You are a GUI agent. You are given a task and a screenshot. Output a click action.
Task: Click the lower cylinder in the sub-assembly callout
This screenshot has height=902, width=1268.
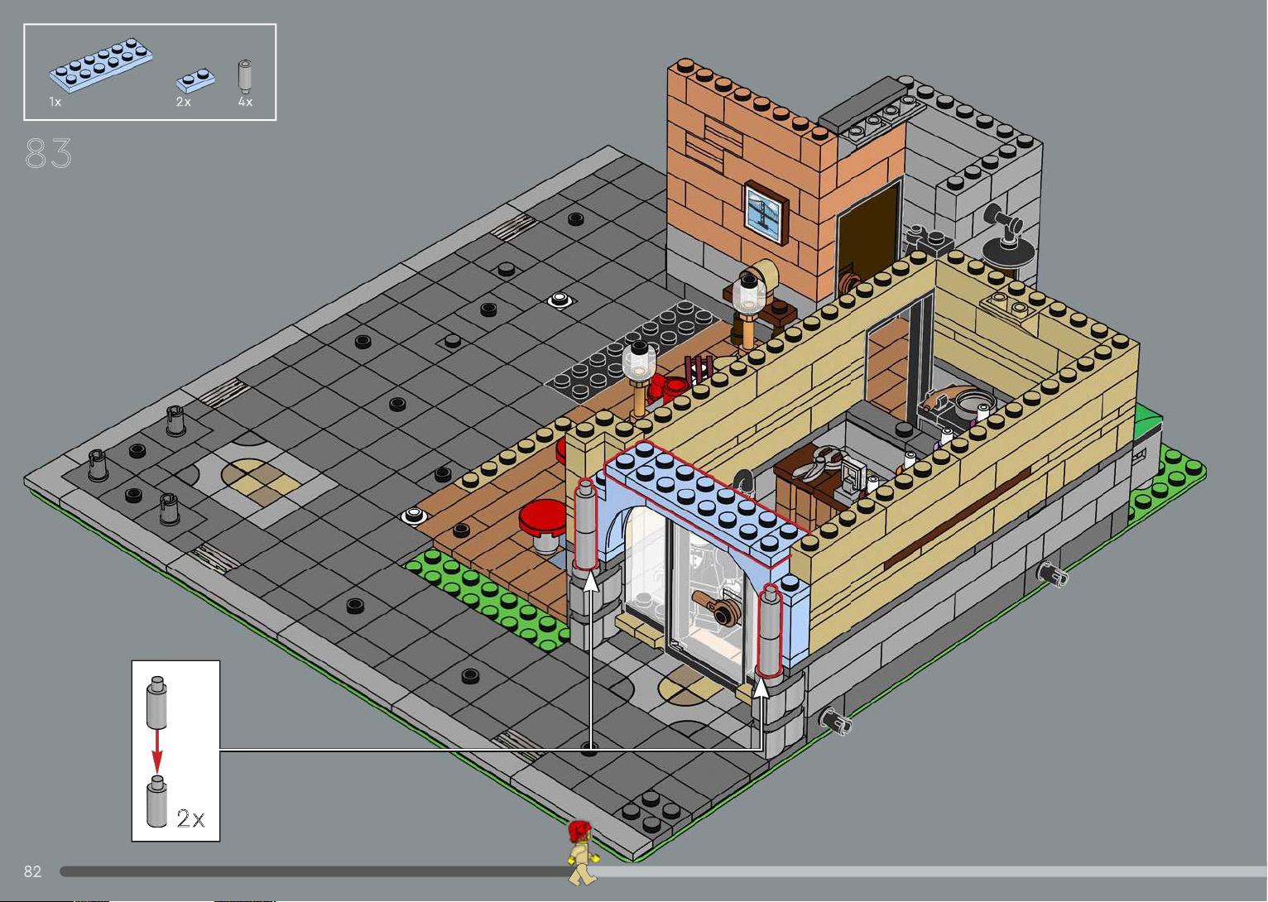(x=157, y=801)
